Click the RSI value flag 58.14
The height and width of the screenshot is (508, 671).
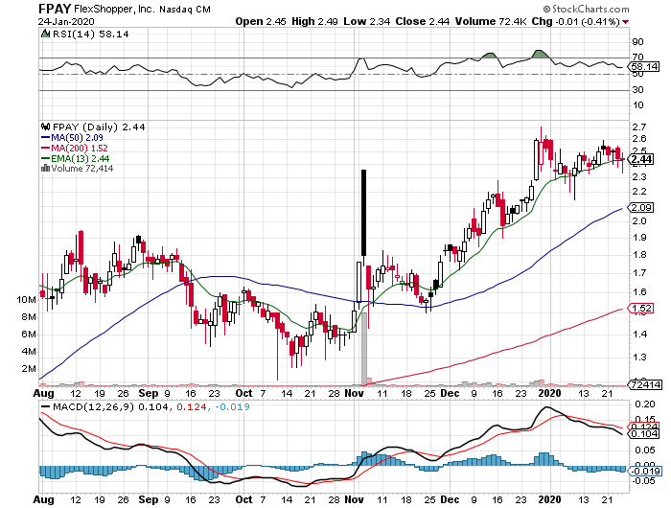(644, 66)
